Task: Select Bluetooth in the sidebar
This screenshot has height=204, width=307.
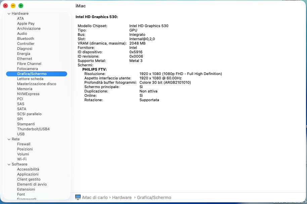Action: click(x=26, y=39)
